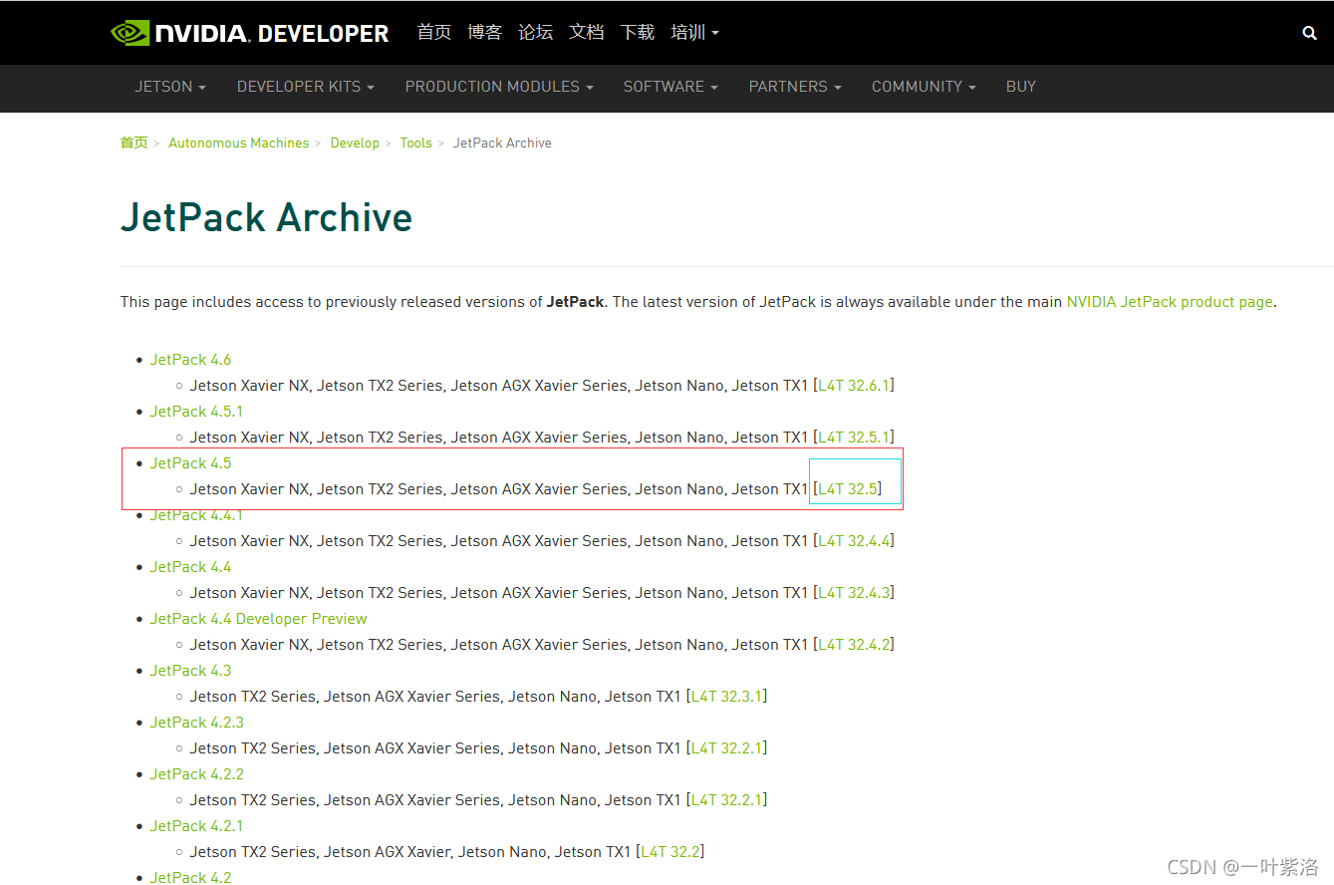The height and width of the screenshot is (885, 1334).
Task: Open the L4T 32.5 link
Action: [848, 489]
